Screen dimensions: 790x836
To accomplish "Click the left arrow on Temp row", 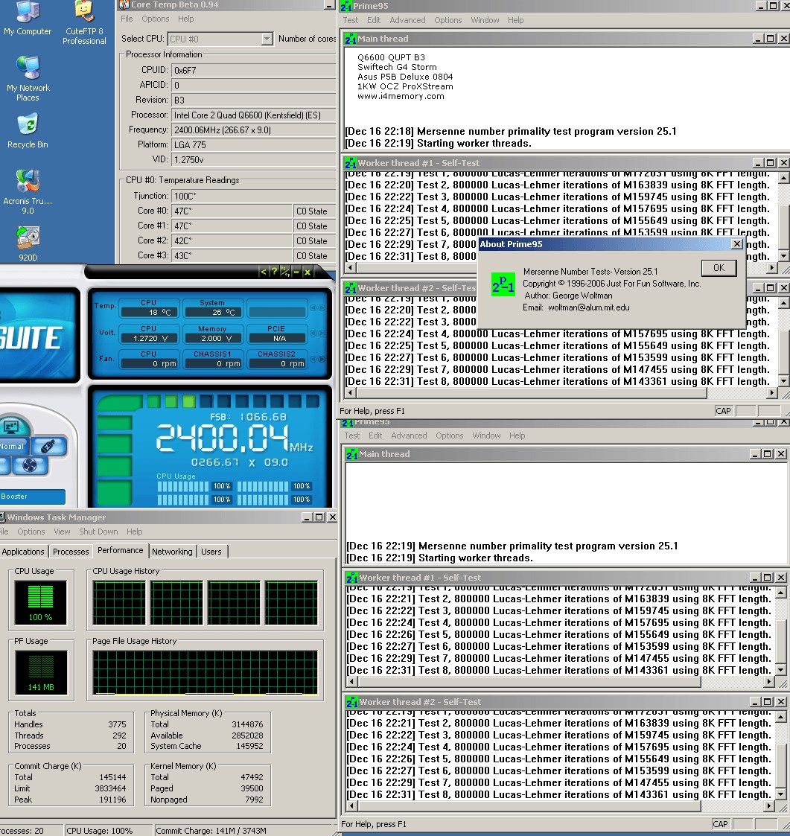I will (x=313, y=307).
